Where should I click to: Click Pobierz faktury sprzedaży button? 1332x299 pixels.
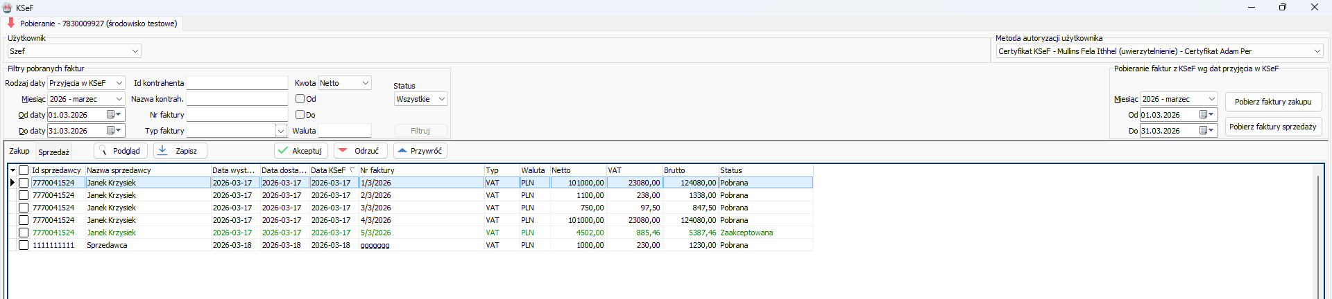coord(1272,127)
